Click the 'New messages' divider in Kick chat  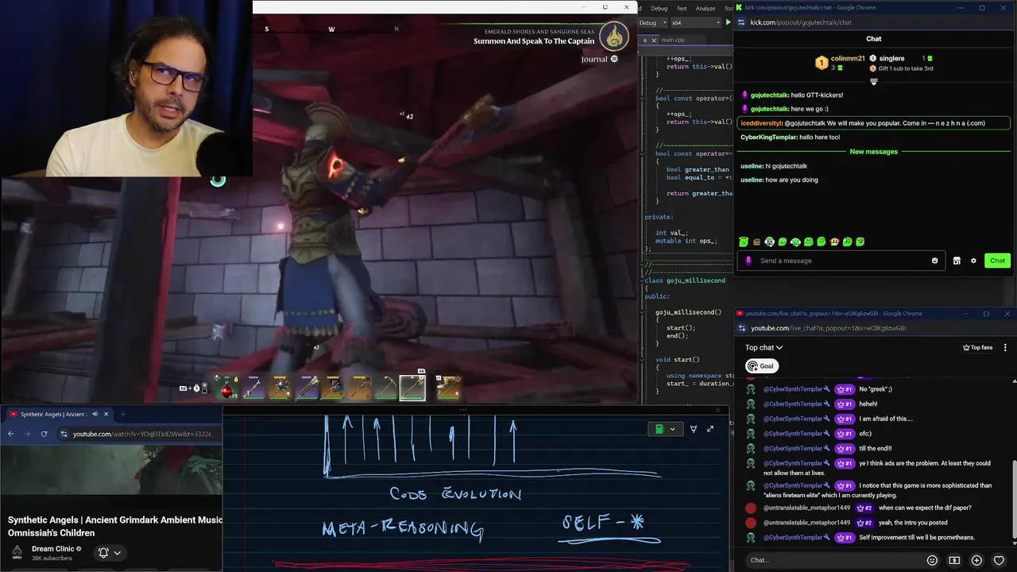(873, 152)
